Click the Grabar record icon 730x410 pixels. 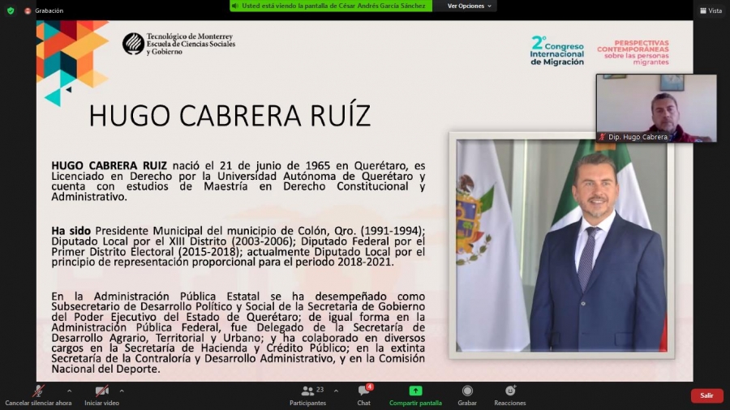click(467, 391)
